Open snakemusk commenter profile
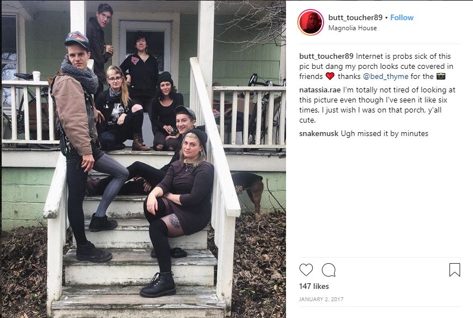Image resolution: width=473 pixels, height=318 pixels. pyautogui.click(x=319, y=133)
